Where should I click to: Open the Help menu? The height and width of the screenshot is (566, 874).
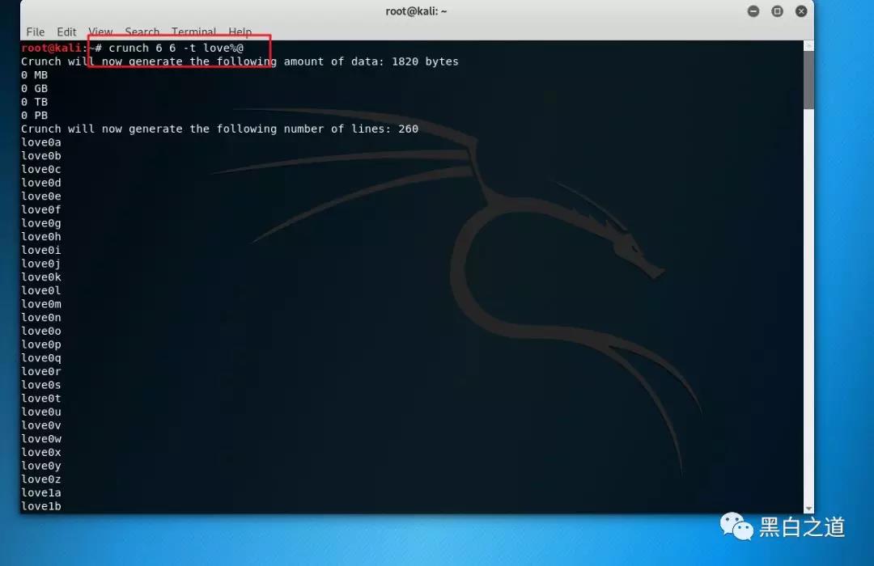point(240,32)
